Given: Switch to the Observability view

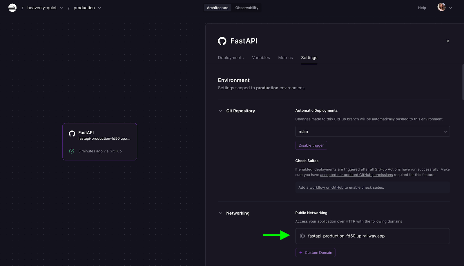Looking at the screenshot, I should click(x=247, y=8).
